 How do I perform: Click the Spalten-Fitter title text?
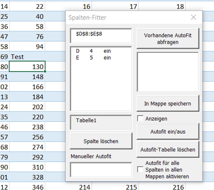pos(88,18)
